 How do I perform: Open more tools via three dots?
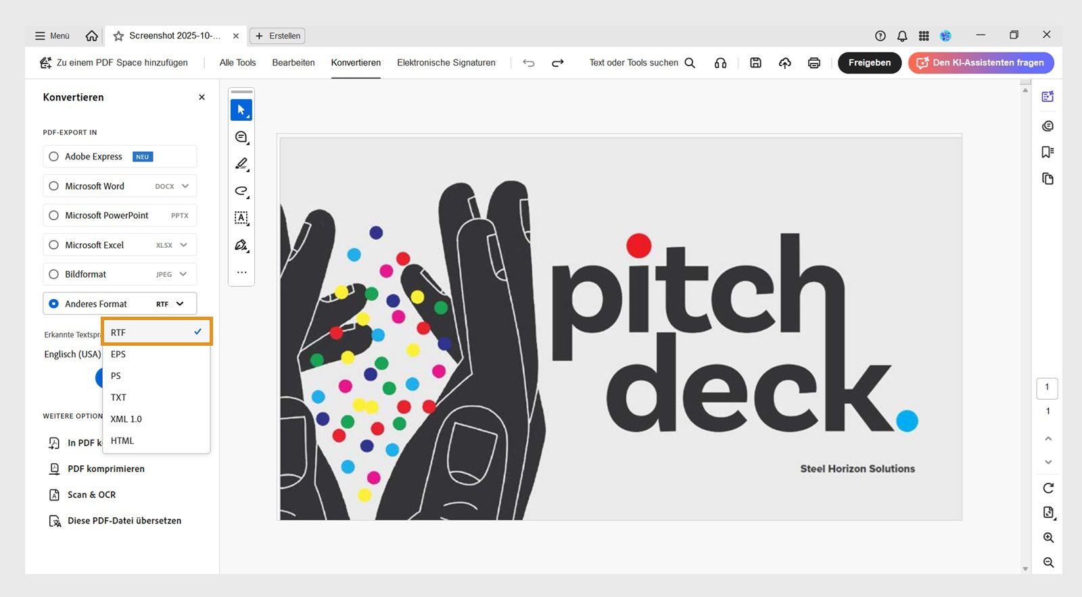point(241,272)
